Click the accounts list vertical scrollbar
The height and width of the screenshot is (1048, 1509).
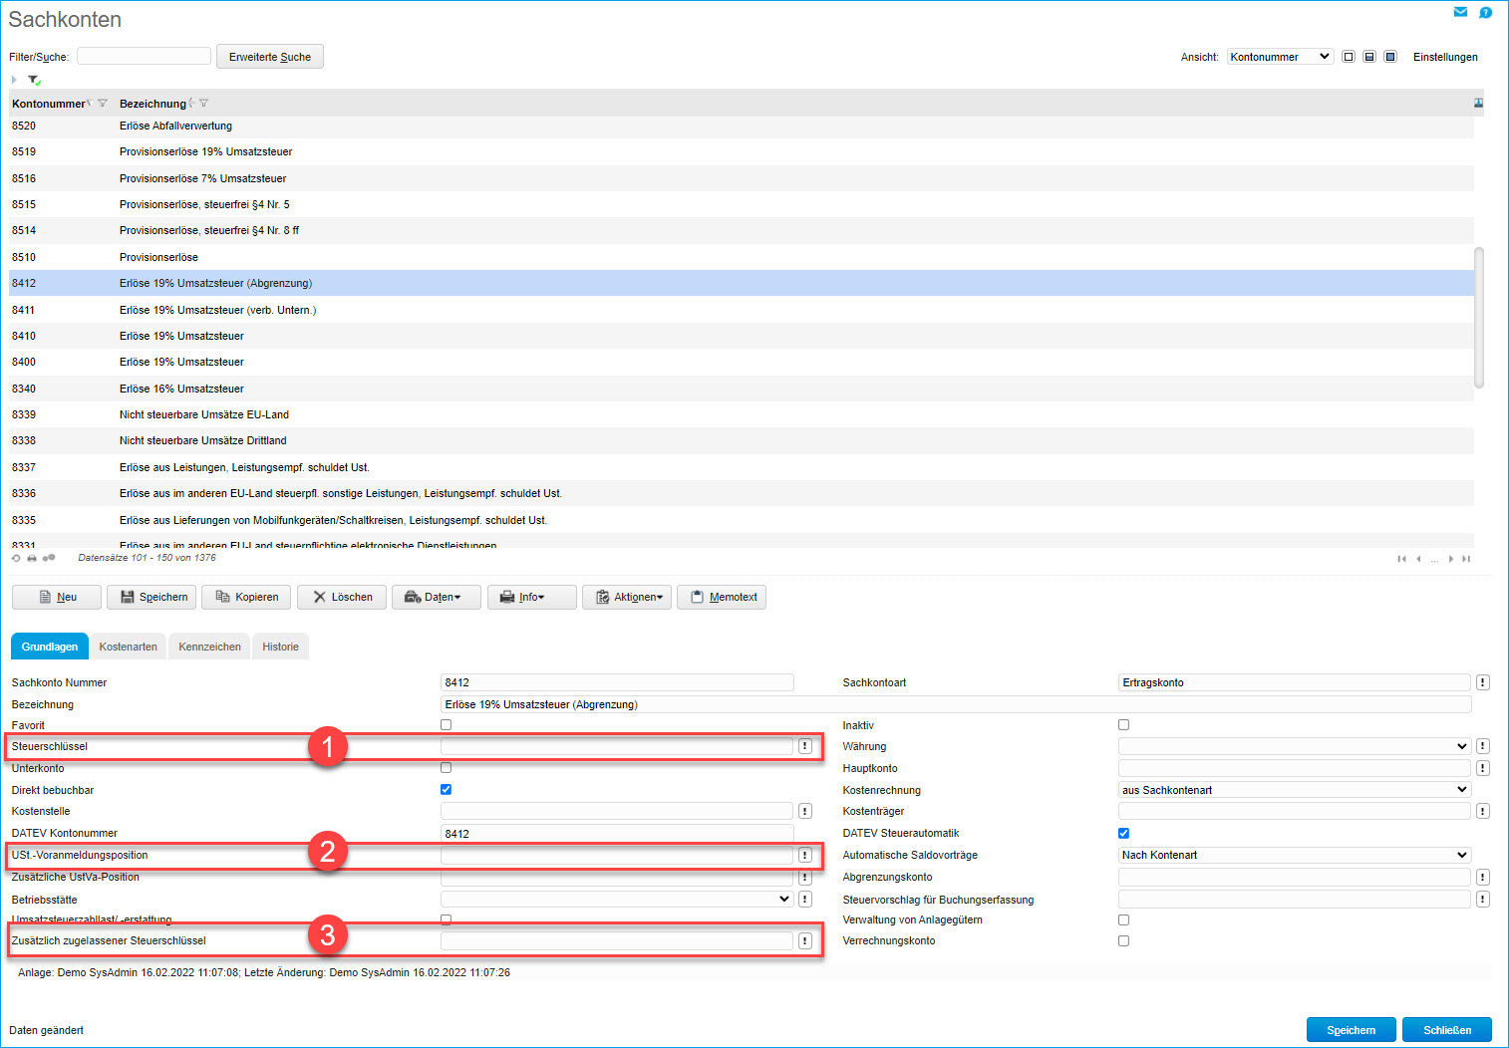(1479, 318)
